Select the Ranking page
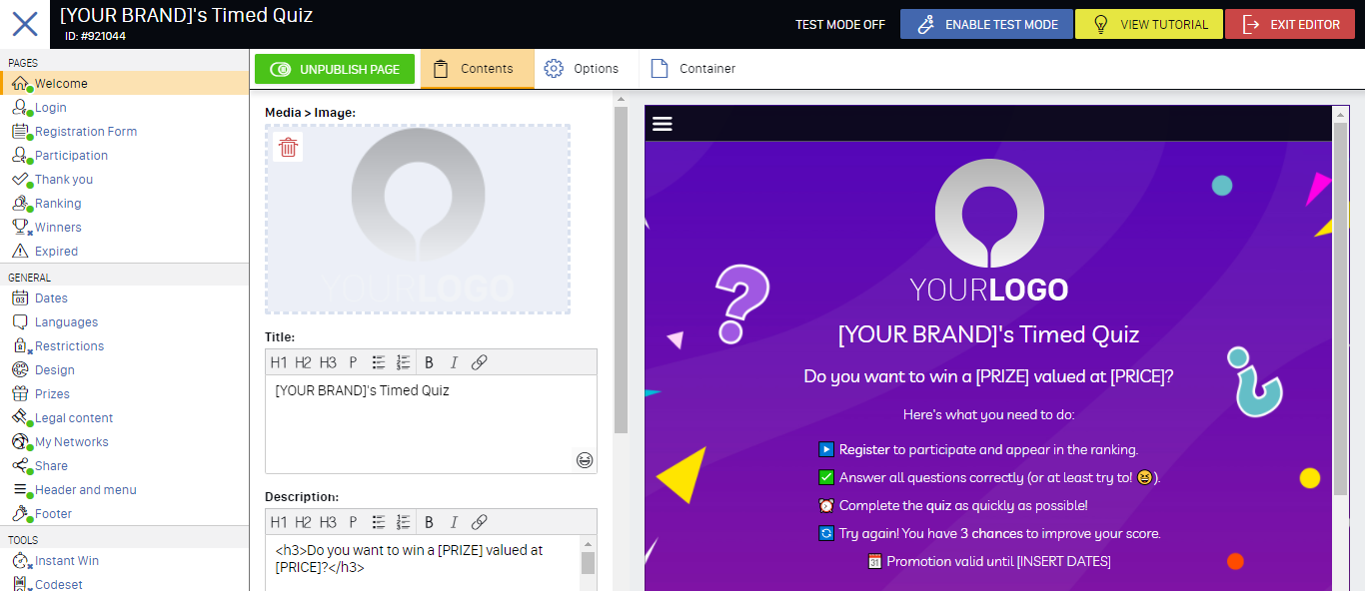 (x=60, y=203)
